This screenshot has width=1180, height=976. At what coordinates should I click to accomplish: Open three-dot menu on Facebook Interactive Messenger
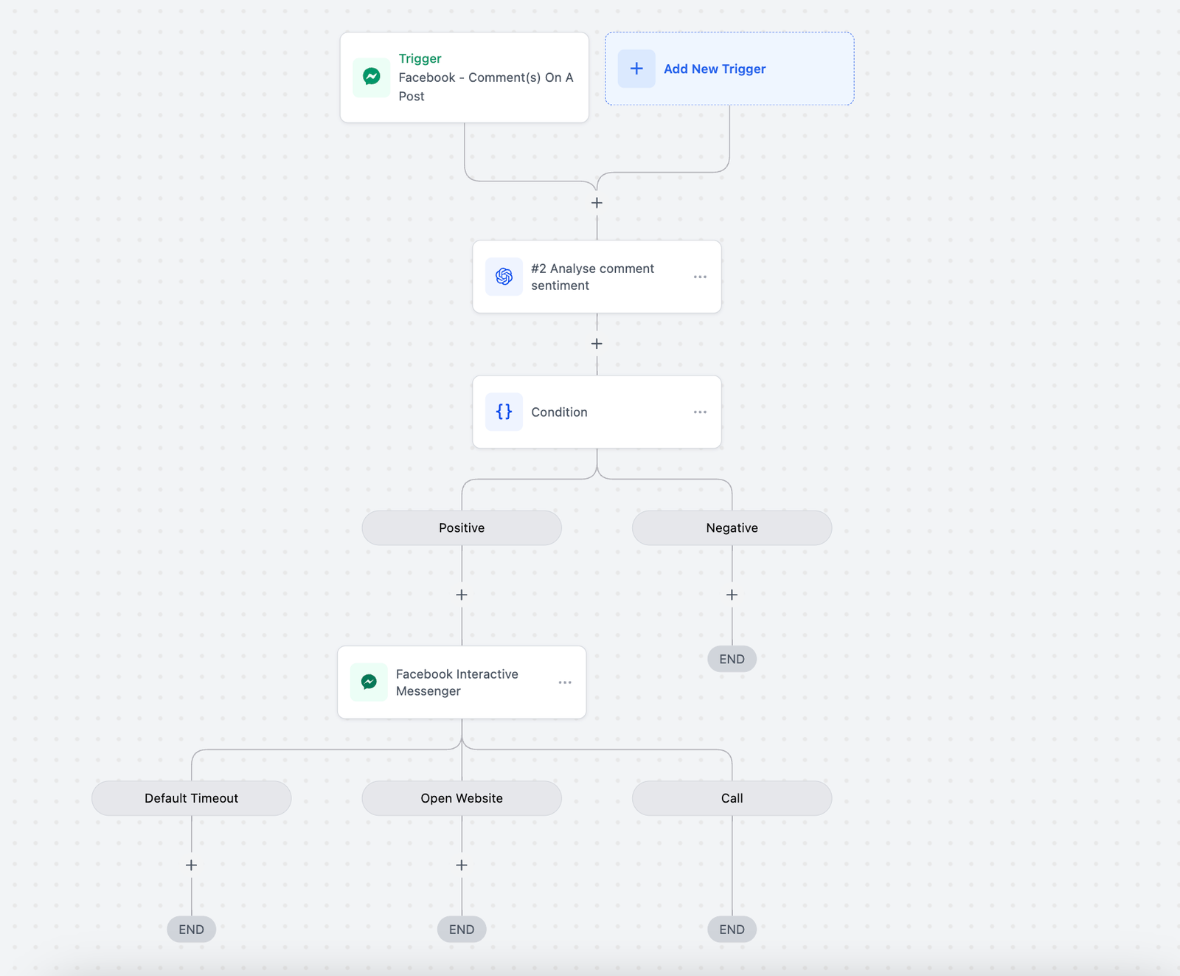pyautogui.click(x=565, y=682)
